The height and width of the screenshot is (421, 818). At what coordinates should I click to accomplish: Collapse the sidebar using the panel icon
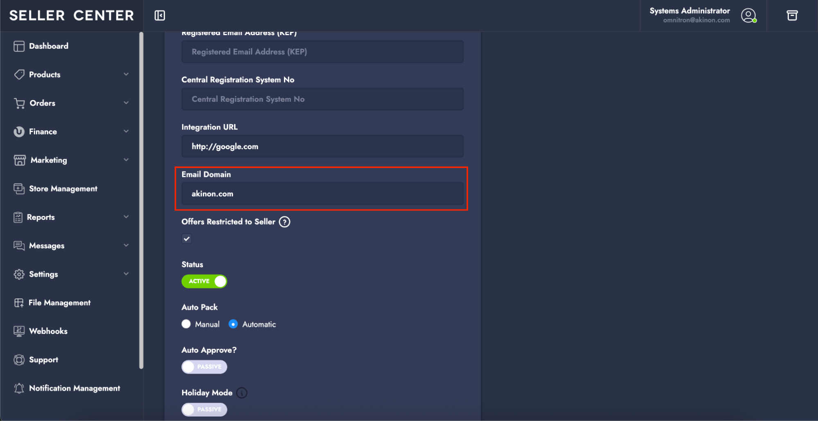160,16
